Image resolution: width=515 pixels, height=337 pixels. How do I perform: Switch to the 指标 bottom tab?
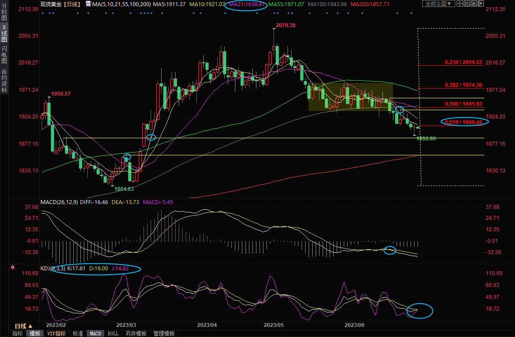pyautogui.click(x=18, y=333)
